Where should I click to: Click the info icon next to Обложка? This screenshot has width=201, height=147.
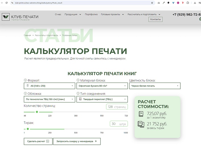click(x=25, y=93)
